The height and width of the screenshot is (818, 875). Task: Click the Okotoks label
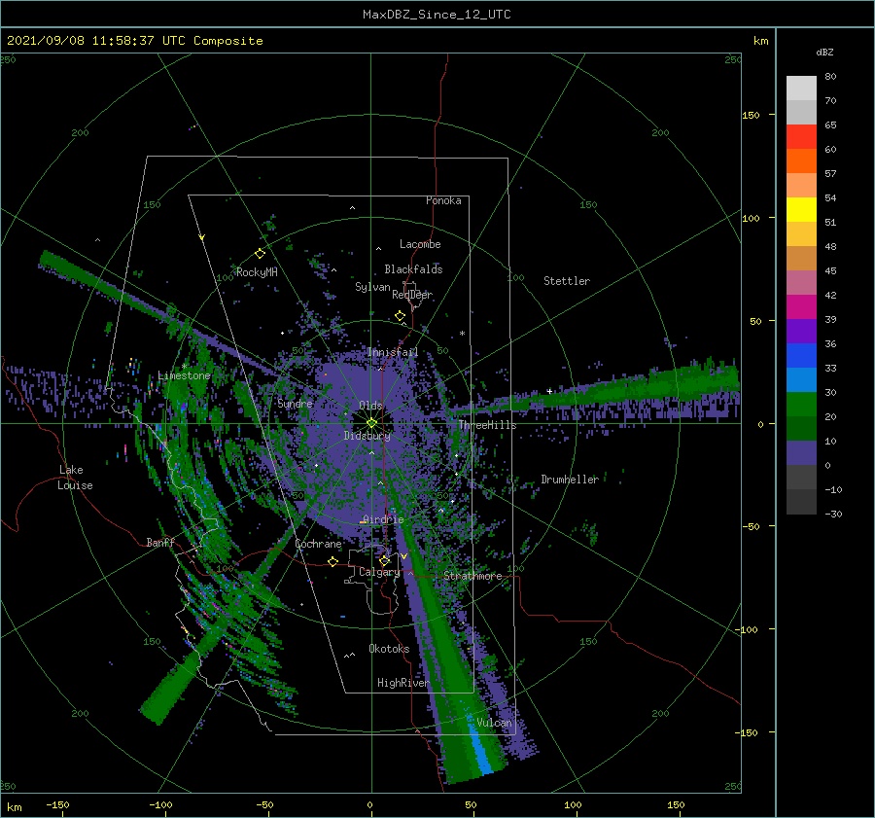click(389, 649)
